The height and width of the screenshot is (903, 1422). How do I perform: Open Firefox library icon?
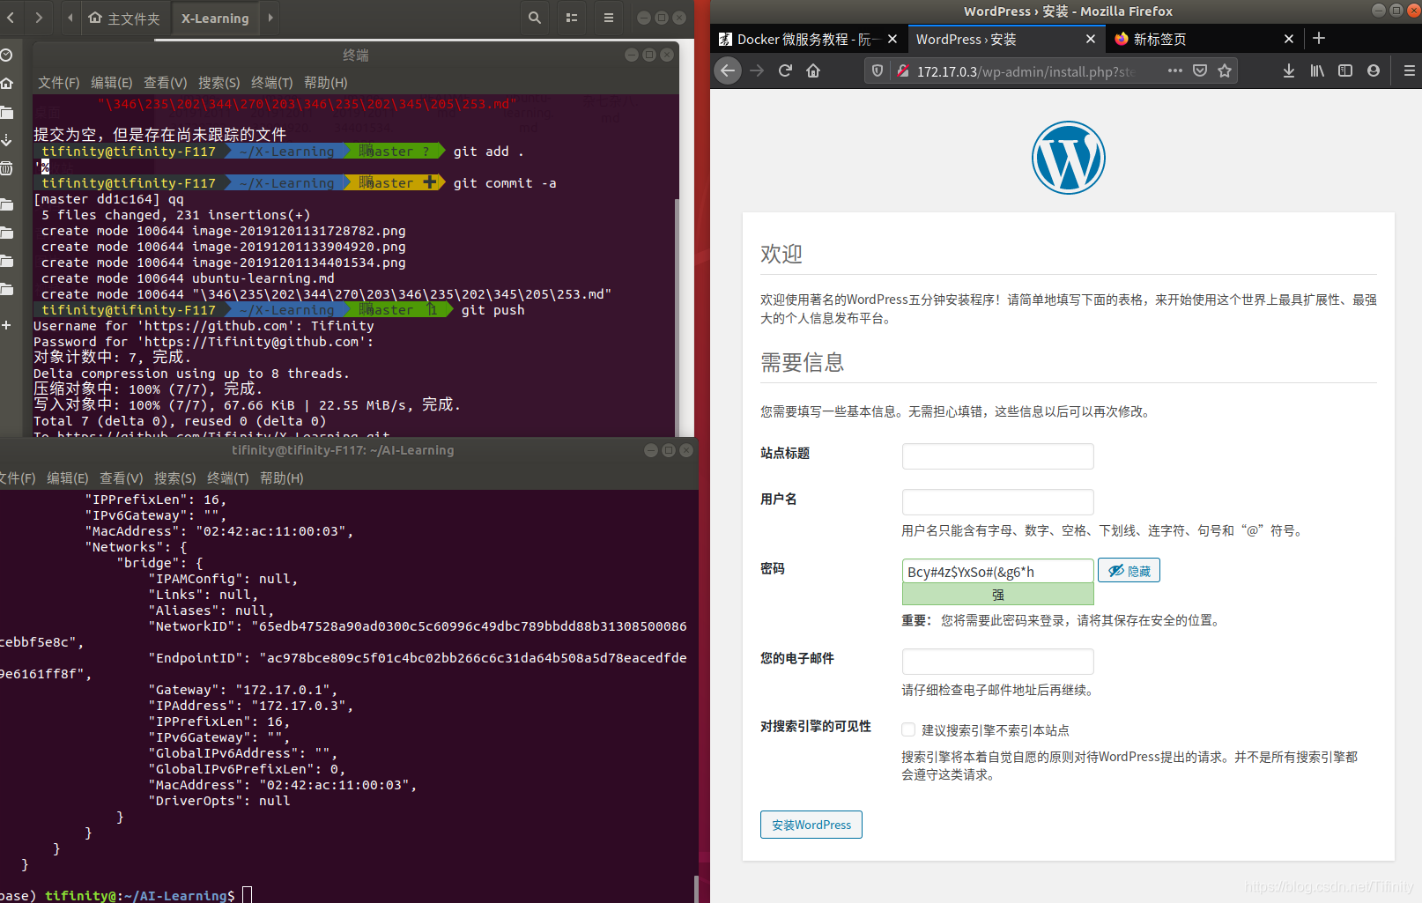1317,70
